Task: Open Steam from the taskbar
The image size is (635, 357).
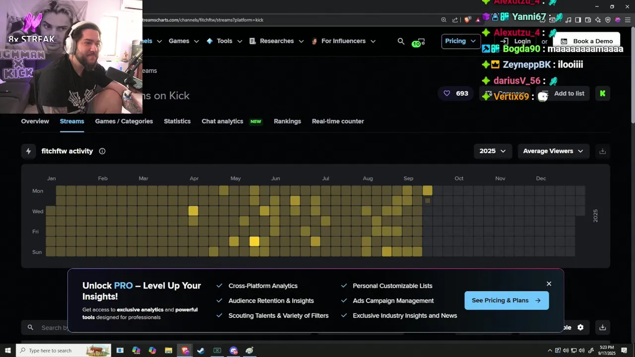Action: point(201,351)
